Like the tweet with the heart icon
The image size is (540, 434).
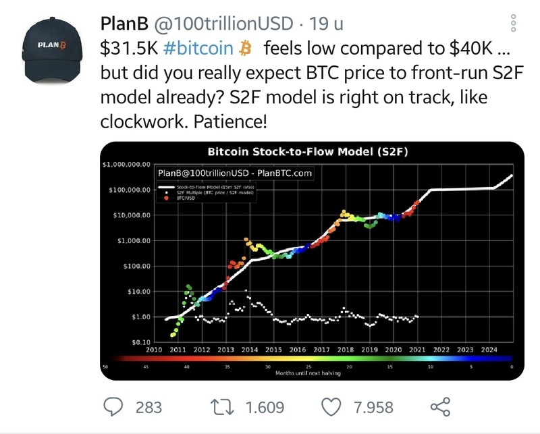[x=331, y=406]
